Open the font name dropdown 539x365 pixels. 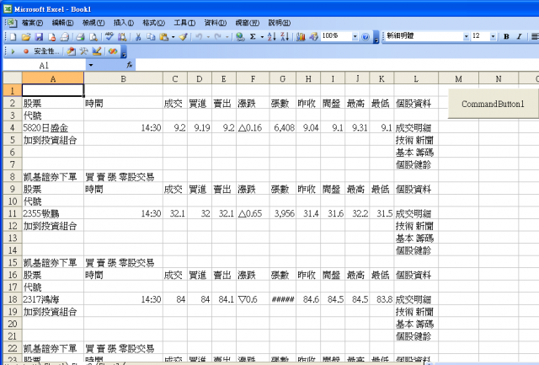point(466,36)
